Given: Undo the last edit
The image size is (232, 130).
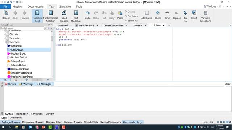Looking at the screenshot, I should tap(87, 15).
